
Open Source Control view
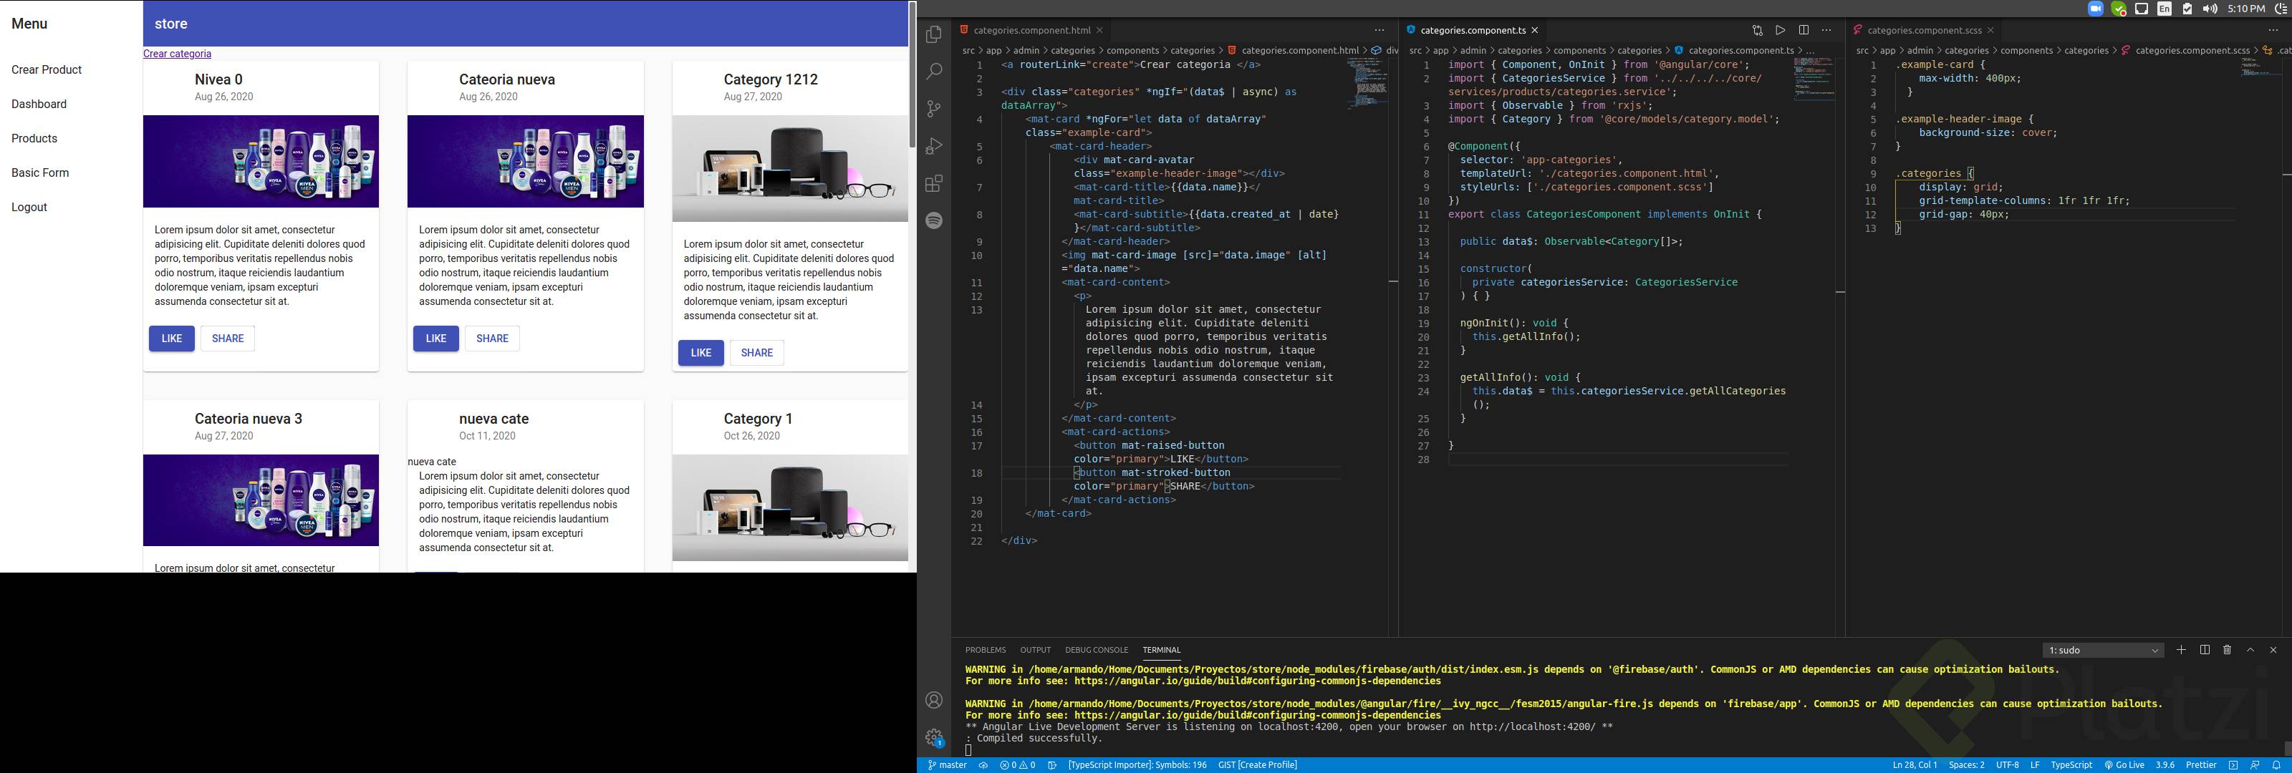coord(933,109)
